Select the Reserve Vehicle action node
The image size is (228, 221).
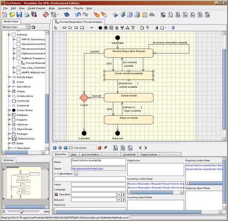coord(129,120)
